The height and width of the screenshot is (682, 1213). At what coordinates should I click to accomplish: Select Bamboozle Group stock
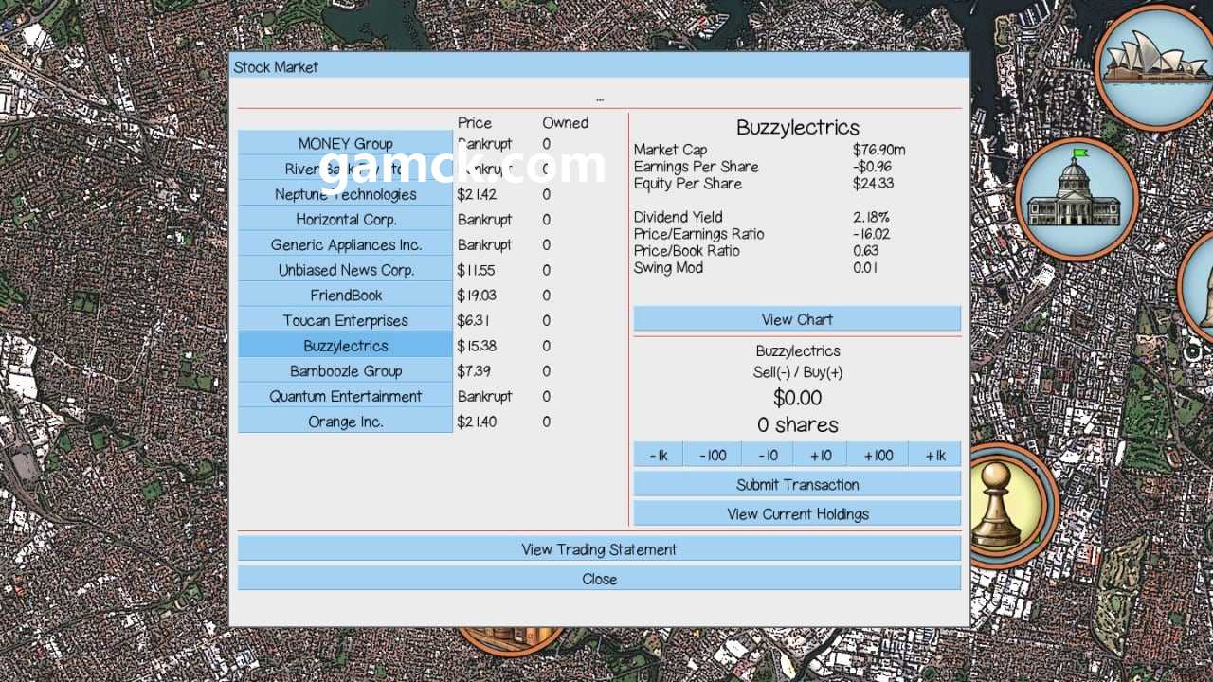coord(345,371)
